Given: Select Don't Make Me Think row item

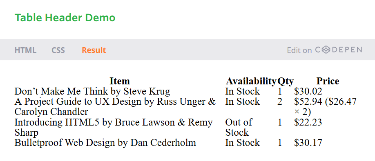Looking at the screenshot, I should point(92,91).
